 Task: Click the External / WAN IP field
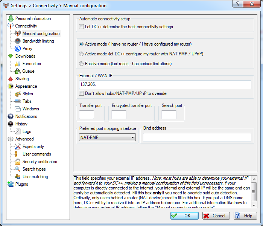click(165, 85)
